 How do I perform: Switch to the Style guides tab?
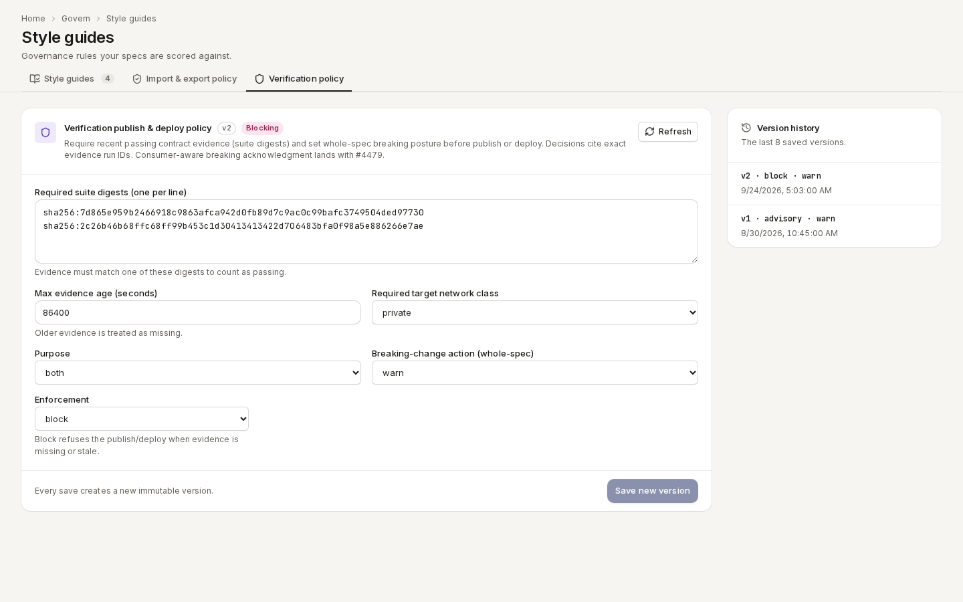point(72,79)
